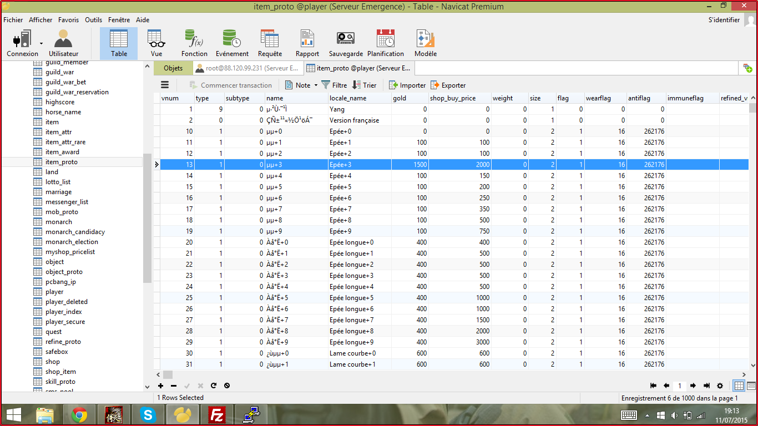The width and height of the screenshot is (758, 426).
Task: Expand the Note dropdown arrow
Action: click(x=316, y=85)
